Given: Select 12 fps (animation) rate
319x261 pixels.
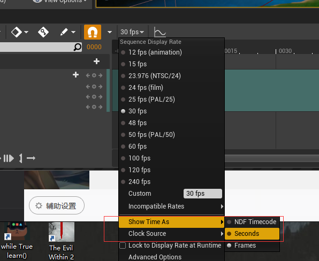Looking at the screenshot, I should (171, 52).
